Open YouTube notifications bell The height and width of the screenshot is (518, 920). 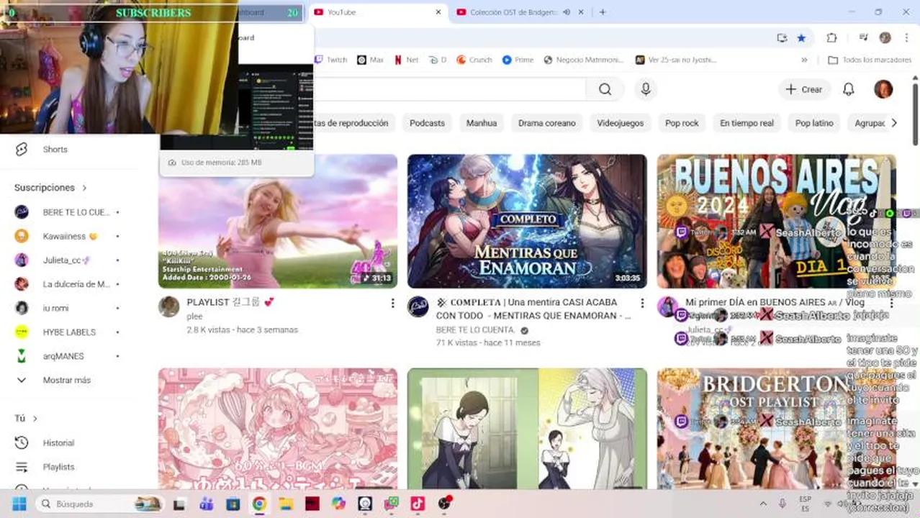point(849,89)
